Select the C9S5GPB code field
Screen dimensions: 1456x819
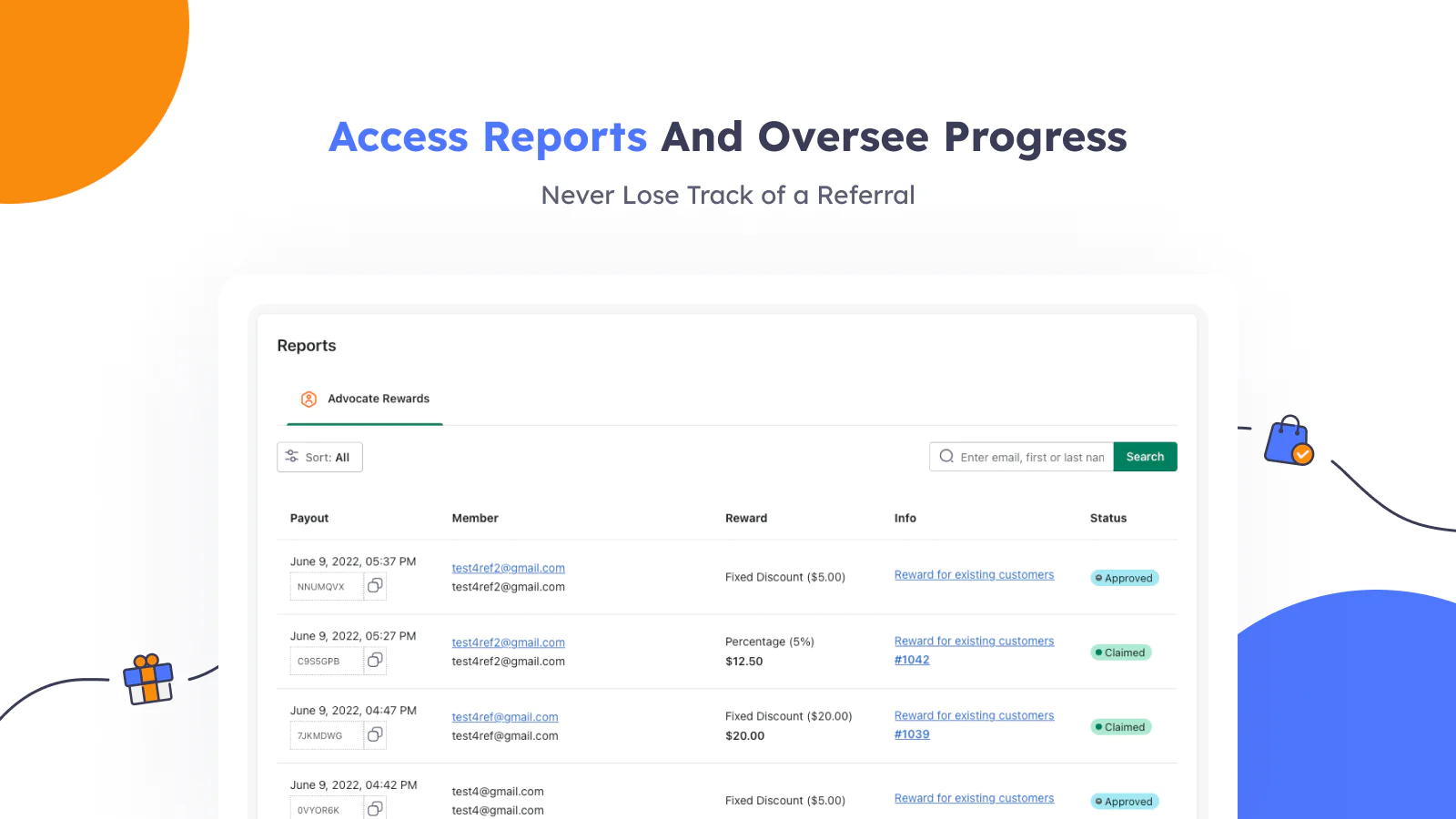pos(327,662)
